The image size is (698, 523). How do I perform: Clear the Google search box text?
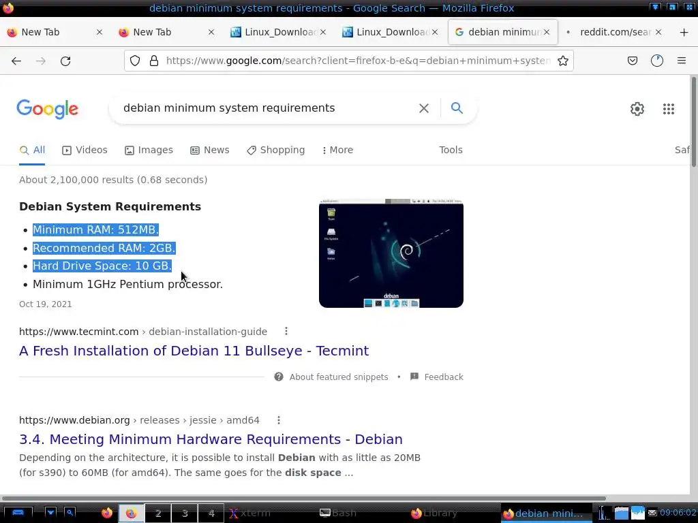(x=424, y=108)
